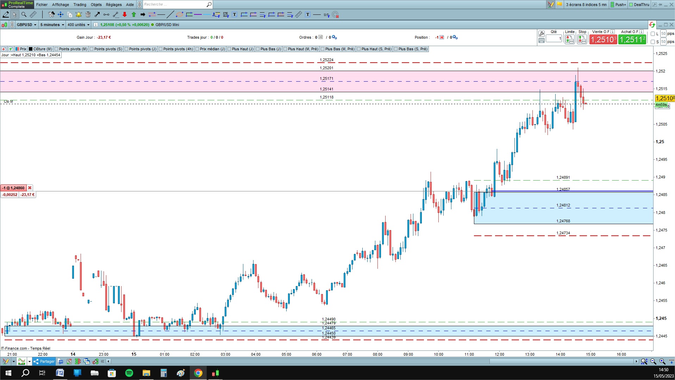Viewport: 675px width, 380px height.
Task: Click the chain link icon beside the search box
Action: (139, 5)
